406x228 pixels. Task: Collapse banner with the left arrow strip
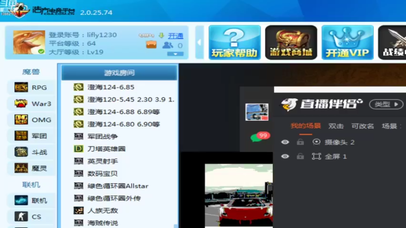[199, 43]
